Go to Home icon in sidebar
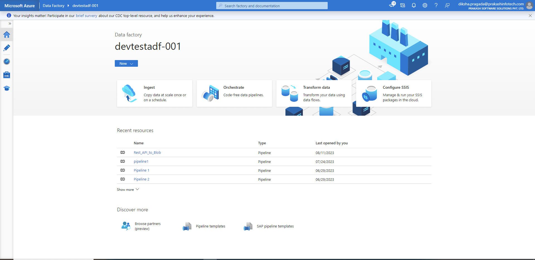Image resolution: width=535 pixels, height=260 pixels. coord(7,35)
